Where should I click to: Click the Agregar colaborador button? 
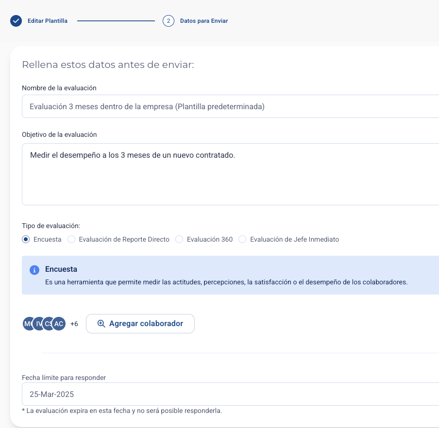[140, 324]
